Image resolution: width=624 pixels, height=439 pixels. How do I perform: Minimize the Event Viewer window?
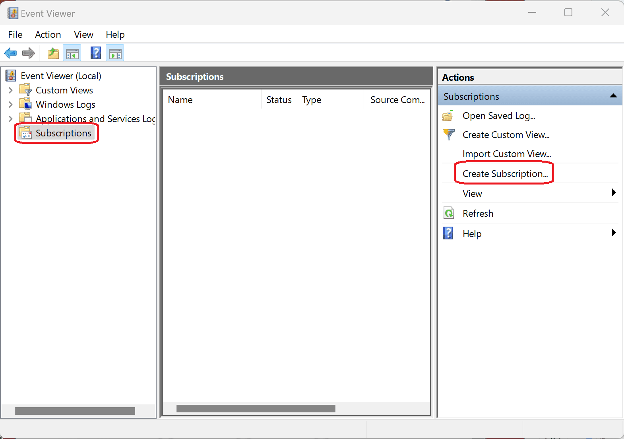pos(532,13)
